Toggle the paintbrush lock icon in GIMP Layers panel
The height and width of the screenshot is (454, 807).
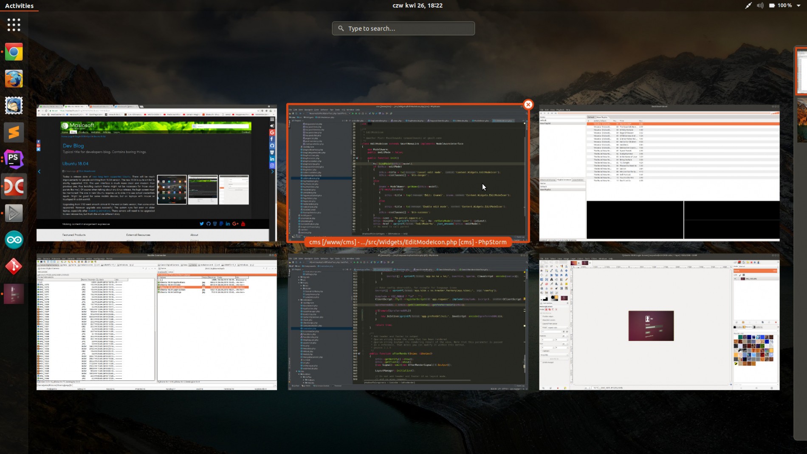click(740, 275)
